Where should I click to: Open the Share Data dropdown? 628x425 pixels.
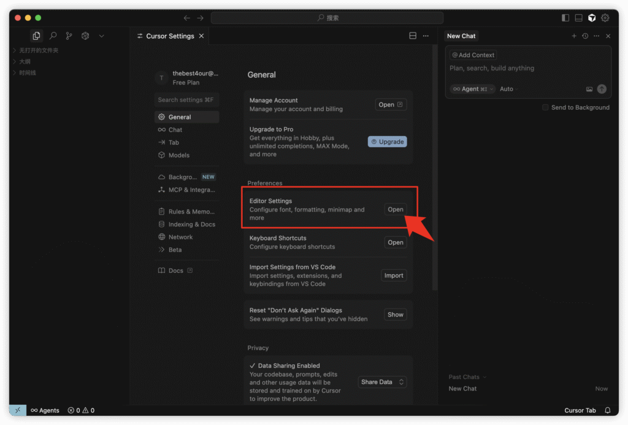382,382
